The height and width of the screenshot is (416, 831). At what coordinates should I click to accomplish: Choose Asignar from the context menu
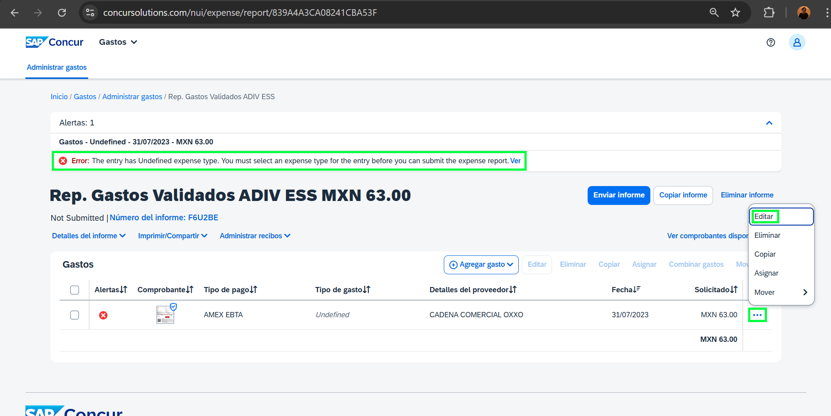click(781, 273)
